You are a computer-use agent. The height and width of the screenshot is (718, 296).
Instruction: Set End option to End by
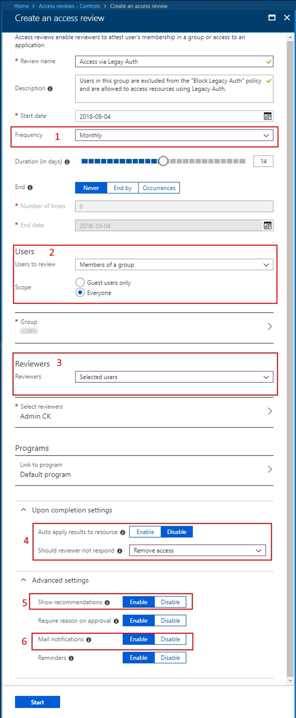[122, 188]
